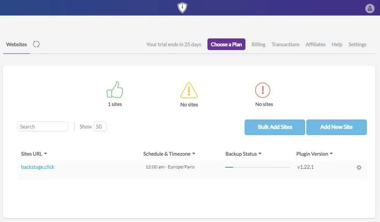
Task: Sort by the Sites URL column
Action: (34, 154)
